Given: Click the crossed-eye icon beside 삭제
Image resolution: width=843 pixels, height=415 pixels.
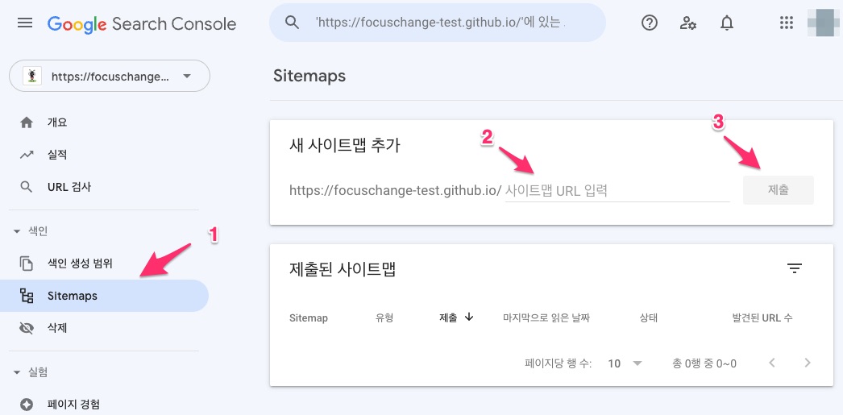Looking at the screenshot, I should point(27,329).
